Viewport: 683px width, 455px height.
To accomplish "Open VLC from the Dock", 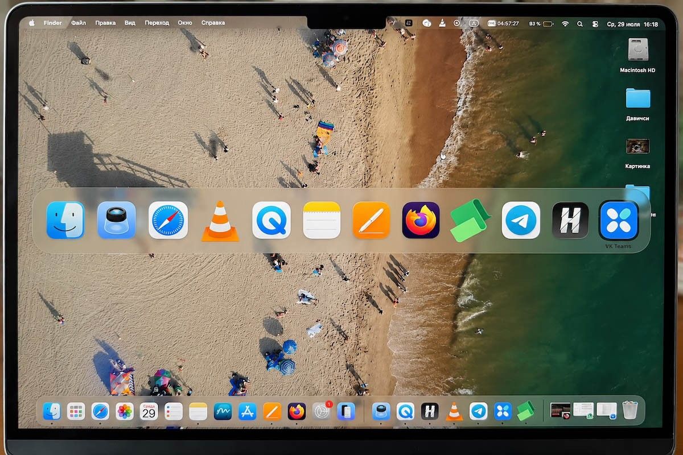I will [454, 411].
